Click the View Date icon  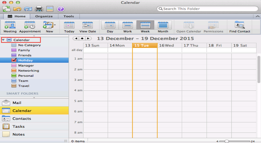[88, 25]
